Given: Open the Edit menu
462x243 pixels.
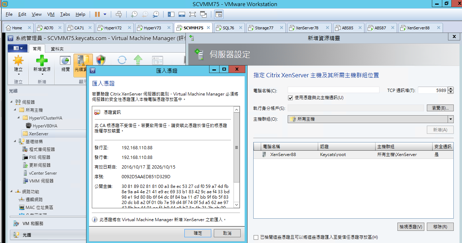Looking at the screenshot, I should (22, 14).
